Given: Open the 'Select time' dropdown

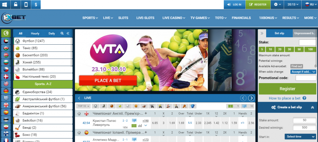Looking at the screenshot, I should 300,136.
